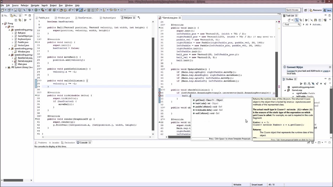
Task: Click New Task icon in Task List
Action: click(289, 20)
